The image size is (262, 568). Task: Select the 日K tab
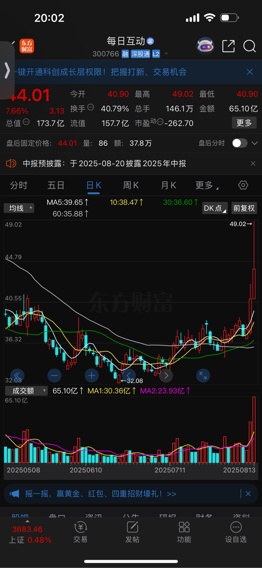93,185
